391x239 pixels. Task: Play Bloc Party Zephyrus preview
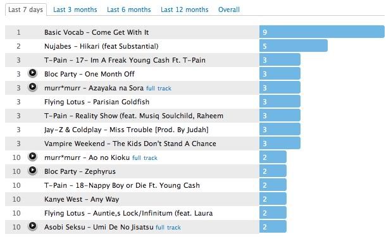click(32, 171)
